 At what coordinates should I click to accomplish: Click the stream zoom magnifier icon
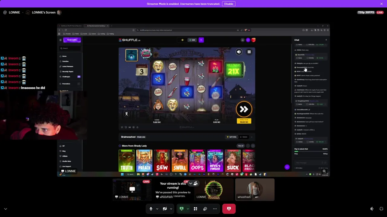[324, 171]
